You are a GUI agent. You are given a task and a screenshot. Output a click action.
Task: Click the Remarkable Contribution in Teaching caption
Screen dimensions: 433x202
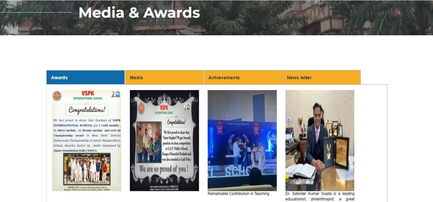[x=239, y=194]
